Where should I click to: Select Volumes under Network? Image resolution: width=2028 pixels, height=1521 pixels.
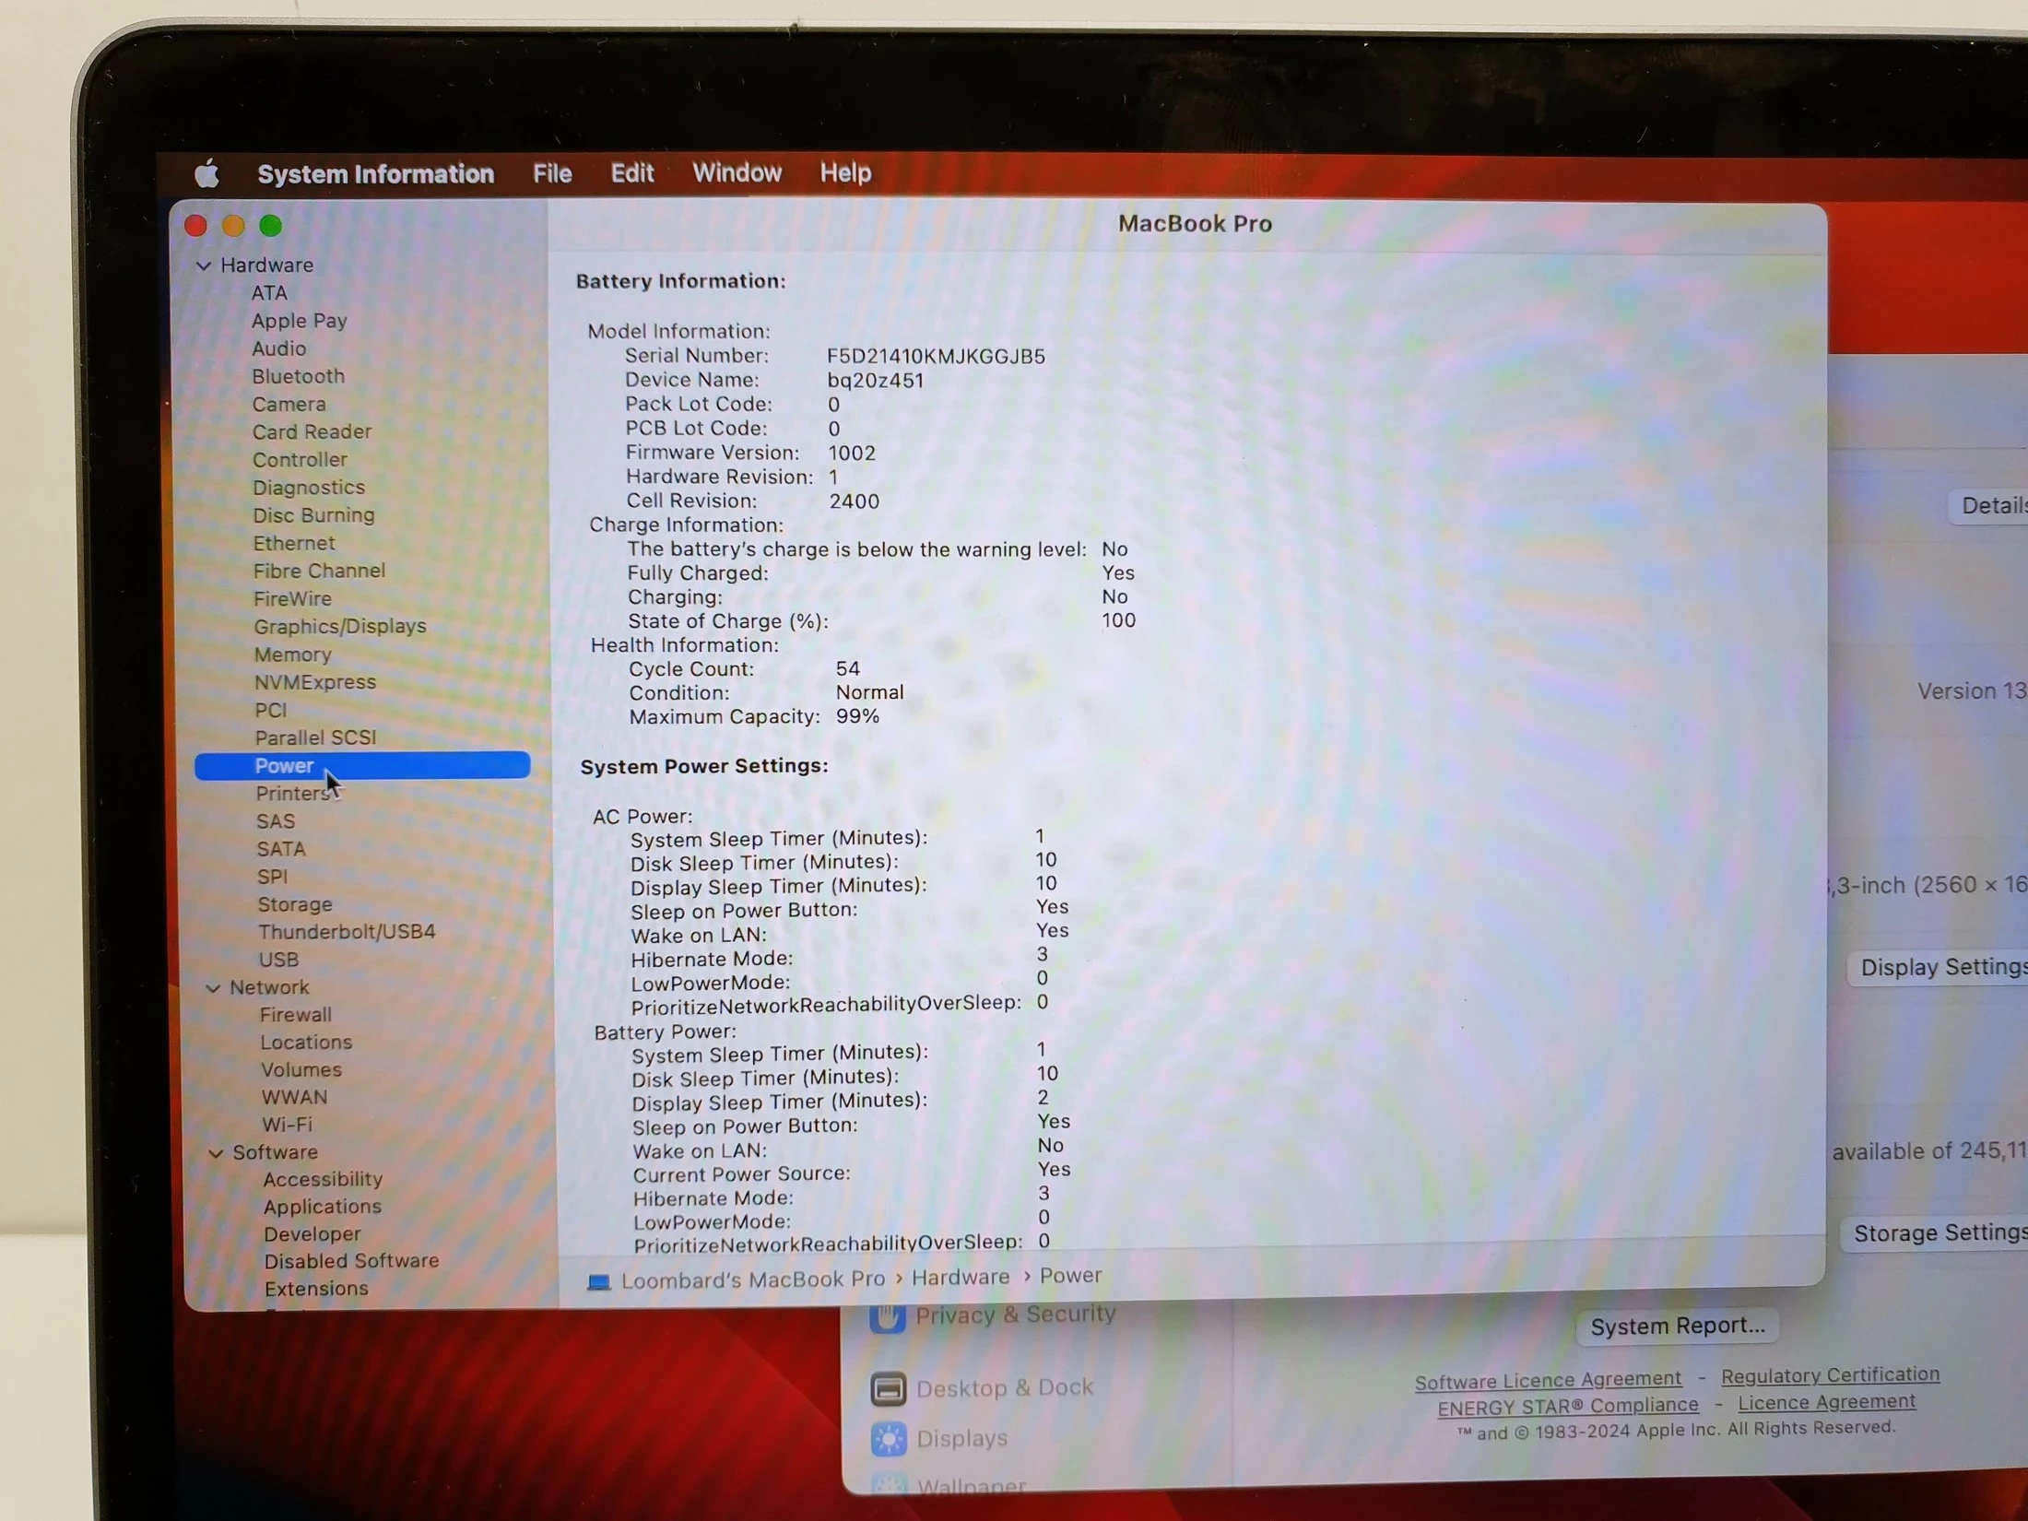(301, 1070)
